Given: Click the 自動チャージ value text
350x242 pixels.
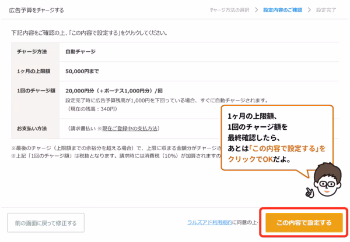Looking at the screenshot, I should click(x=80, y=51).
